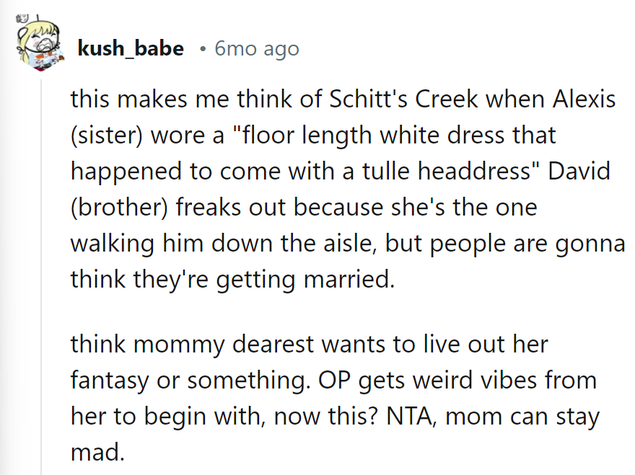
Task: Click the word "mommy" in second paragraph
Action: [x=179, y=345]
